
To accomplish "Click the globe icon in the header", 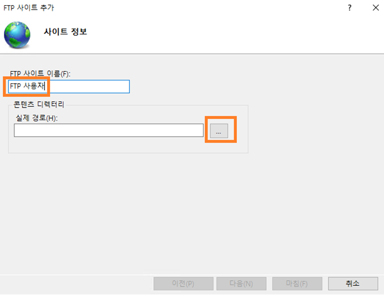I will (x=17, y=35).
